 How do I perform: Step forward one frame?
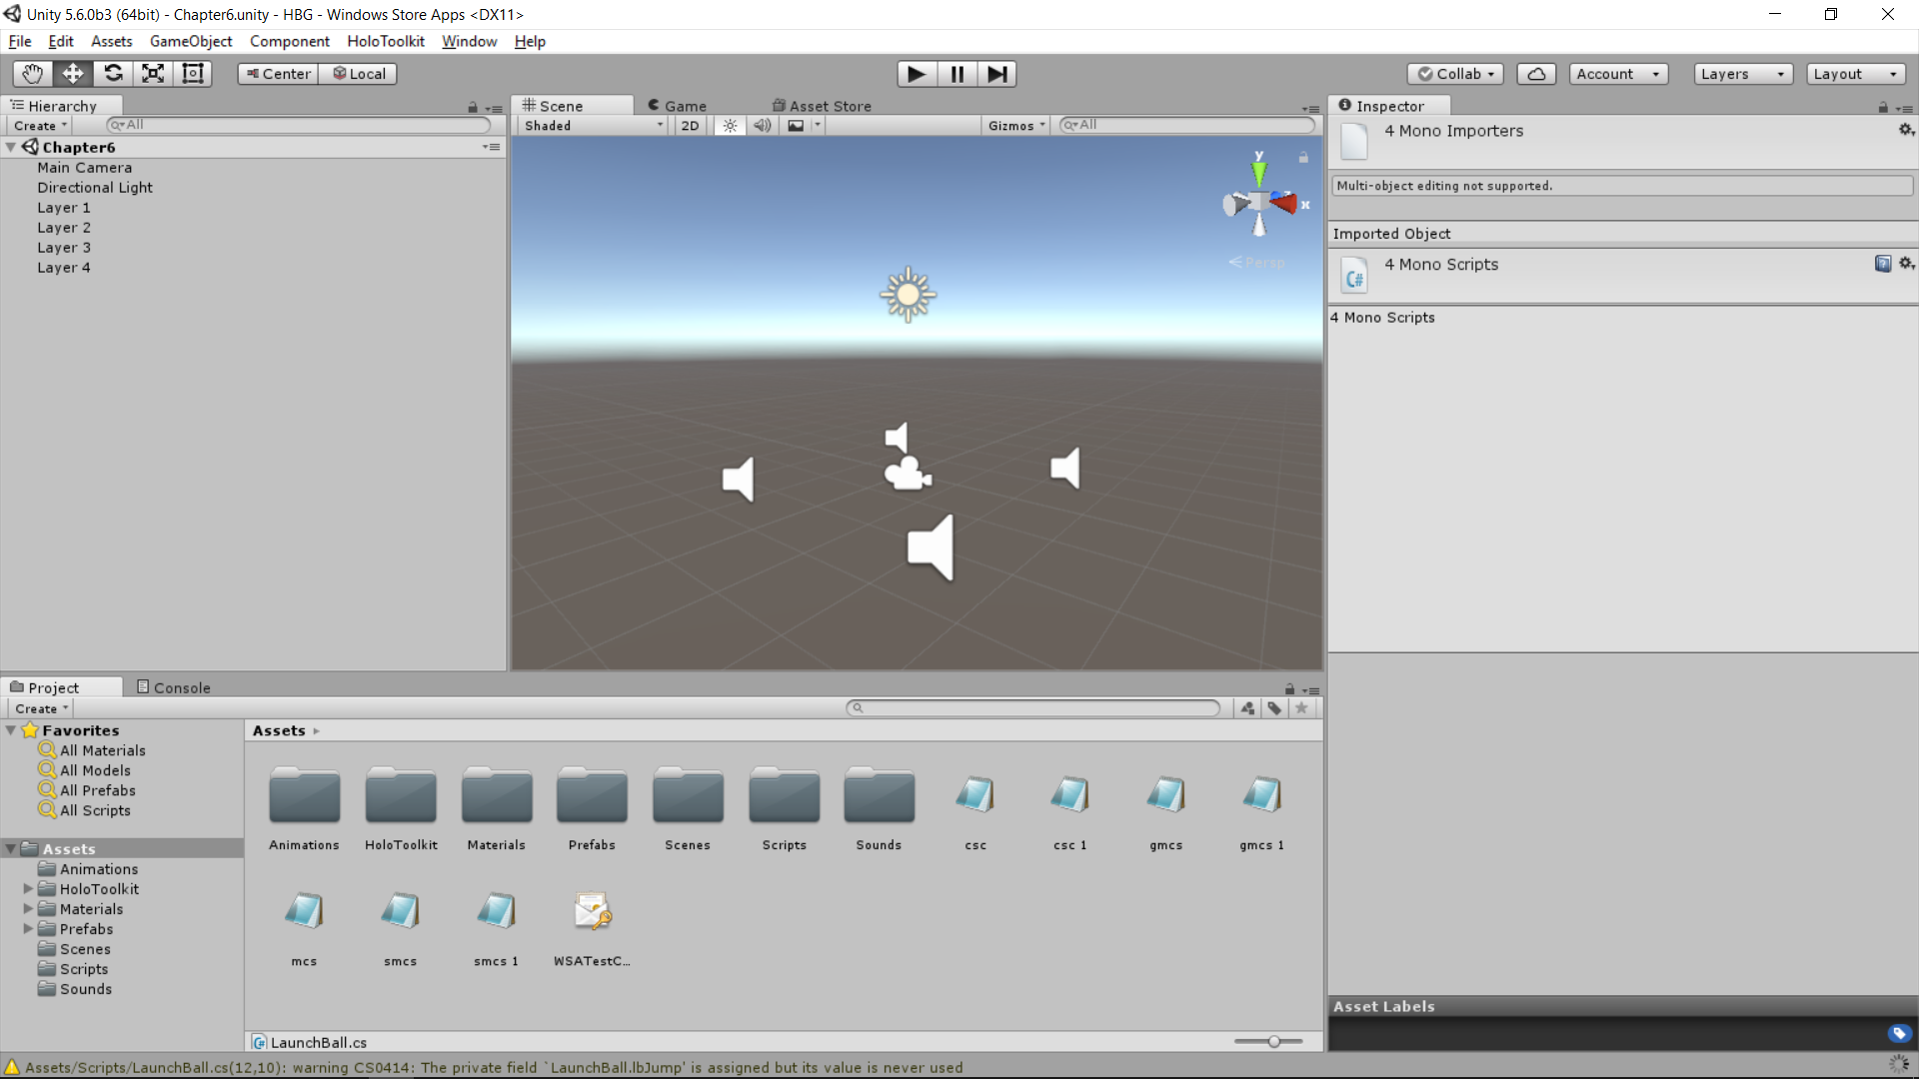(x=996, y=74)
